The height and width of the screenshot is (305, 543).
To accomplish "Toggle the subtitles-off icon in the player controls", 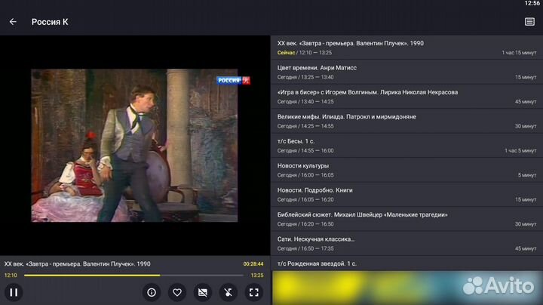I will tap(202, 292).
